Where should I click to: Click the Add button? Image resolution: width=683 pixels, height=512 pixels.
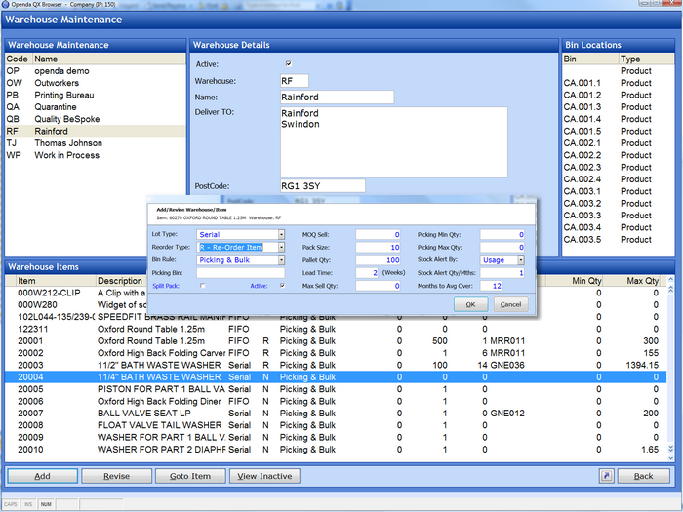(42, 476)
